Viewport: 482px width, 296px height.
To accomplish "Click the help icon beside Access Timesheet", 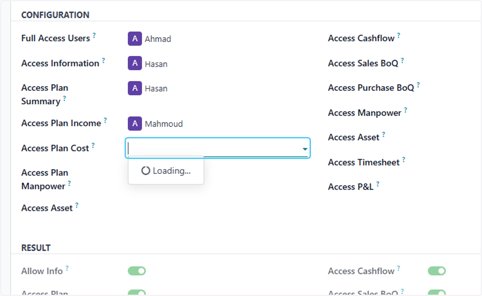I will click(404, 160).
